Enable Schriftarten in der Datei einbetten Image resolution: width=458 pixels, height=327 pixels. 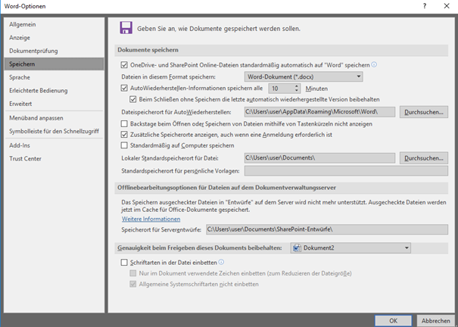pos(125,262)
